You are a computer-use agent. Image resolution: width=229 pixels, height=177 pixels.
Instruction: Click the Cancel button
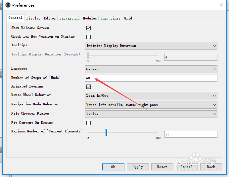[187, 167]
